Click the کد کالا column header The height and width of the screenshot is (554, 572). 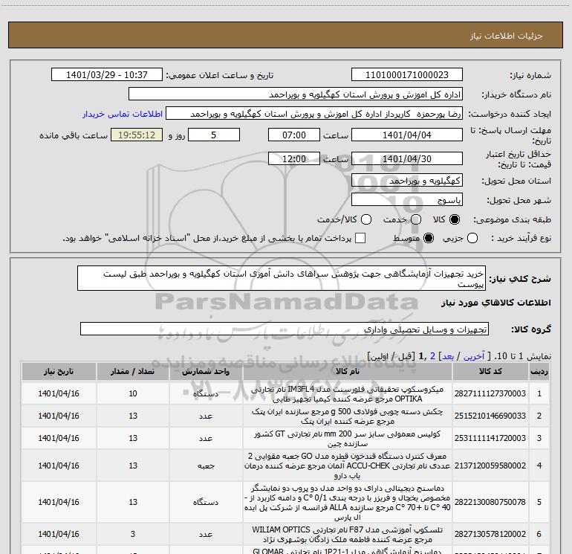[490, 371]
